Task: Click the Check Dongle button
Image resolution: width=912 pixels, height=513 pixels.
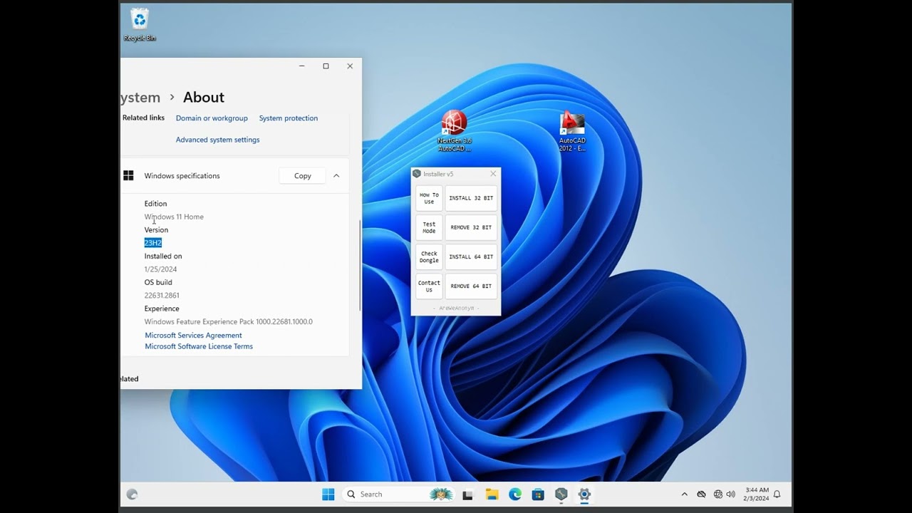Action: coord(429,256)
